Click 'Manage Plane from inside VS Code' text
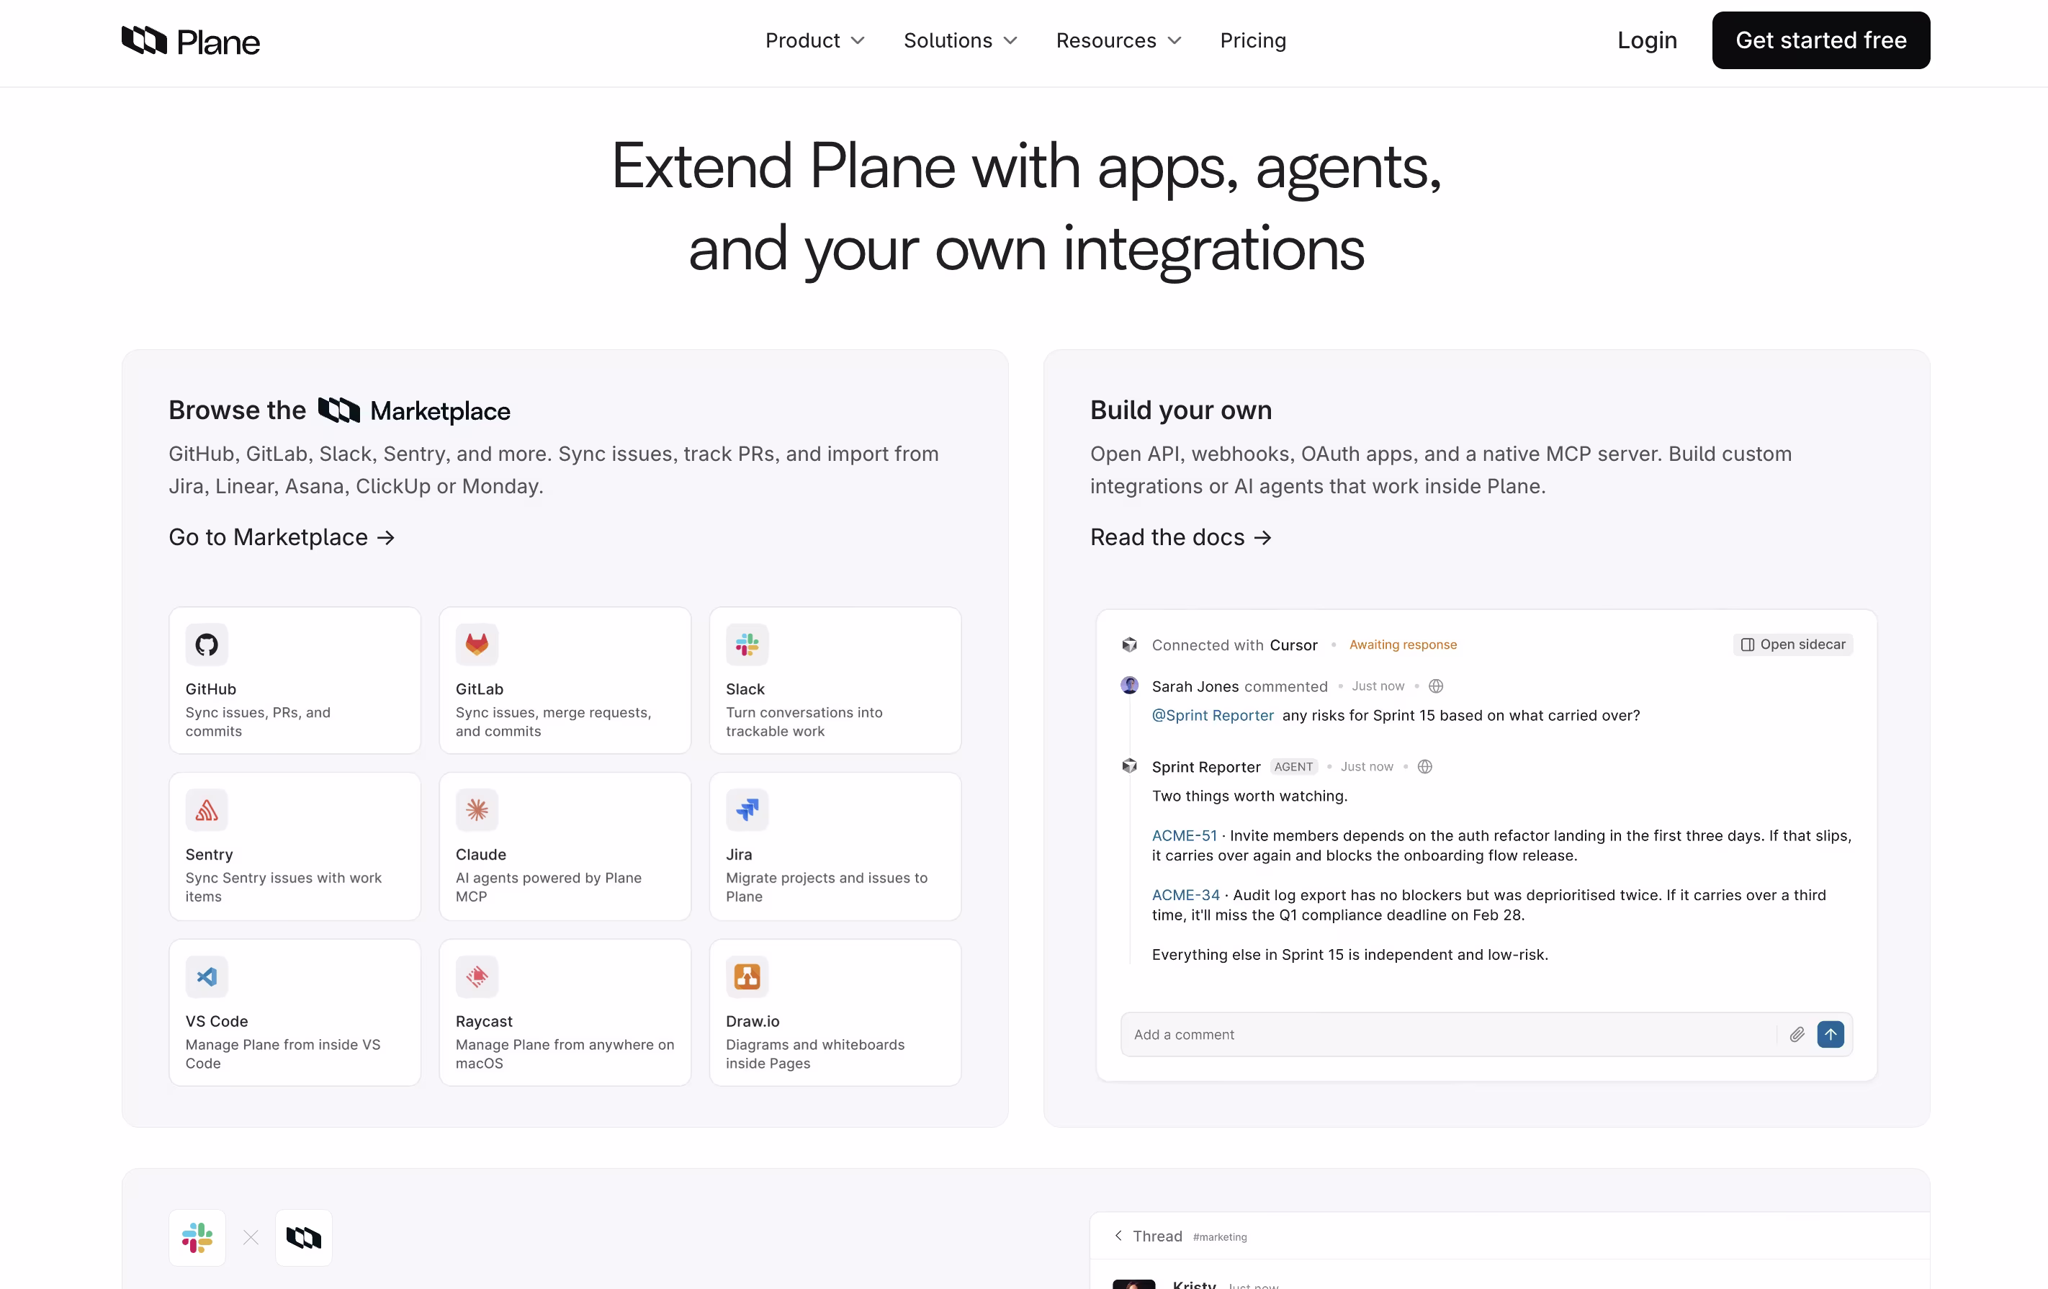 pos(282,1054)
